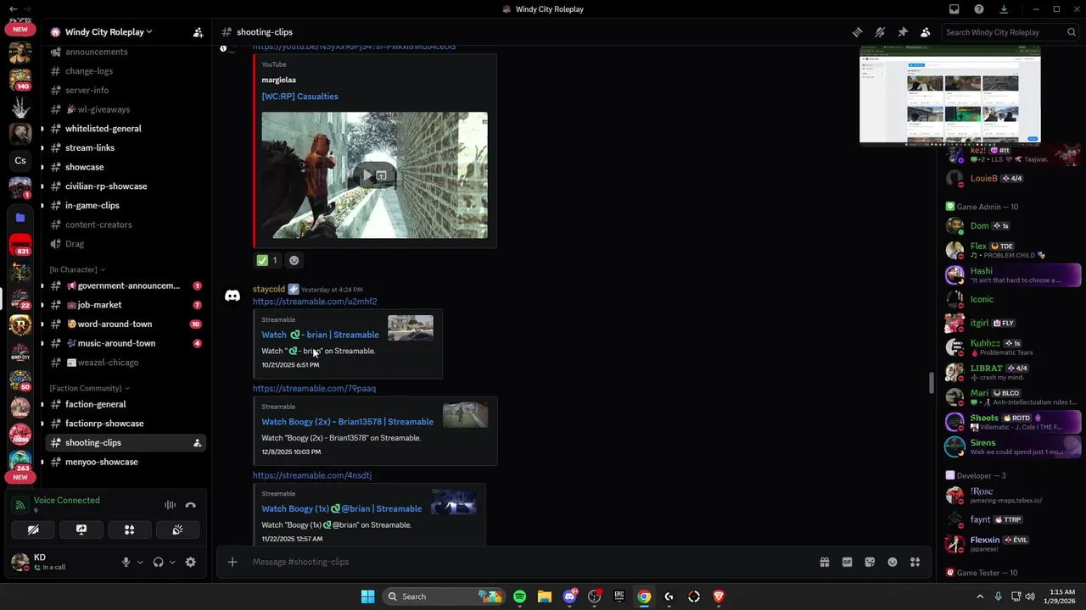Launch an activity from voice panel

tap(130, 530)
